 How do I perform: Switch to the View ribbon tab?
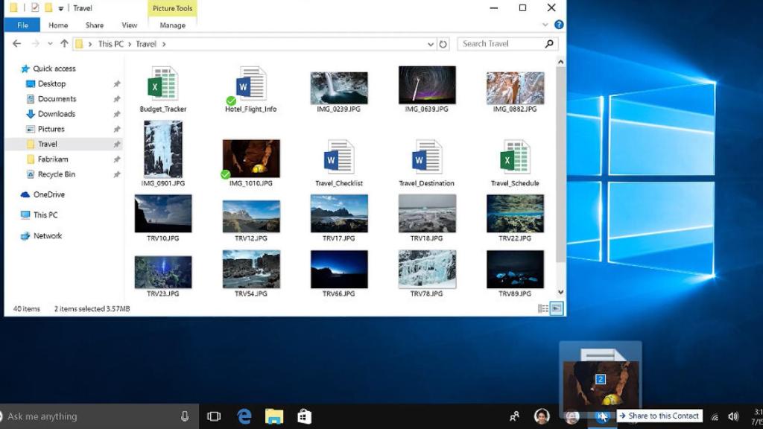tap(129, 25)
